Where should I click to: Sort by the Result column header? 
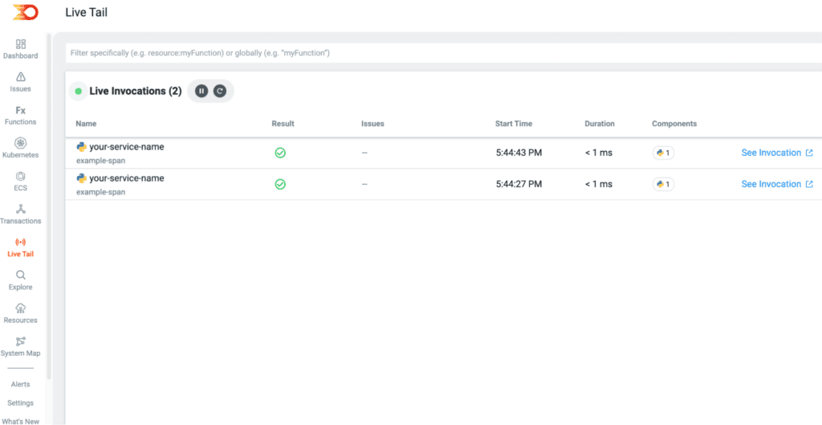point(283,124)
